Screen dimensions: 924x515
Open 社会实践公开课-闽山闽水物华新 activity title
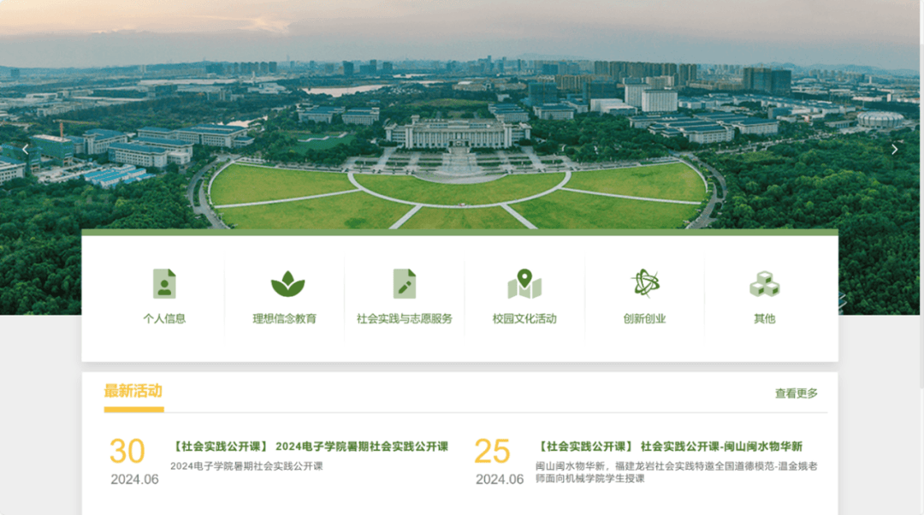pos(670,446)
